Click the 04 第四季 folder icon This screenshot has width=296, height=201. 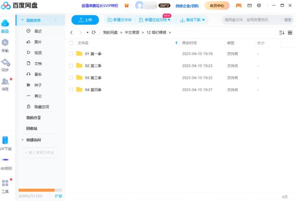(79, 90)
